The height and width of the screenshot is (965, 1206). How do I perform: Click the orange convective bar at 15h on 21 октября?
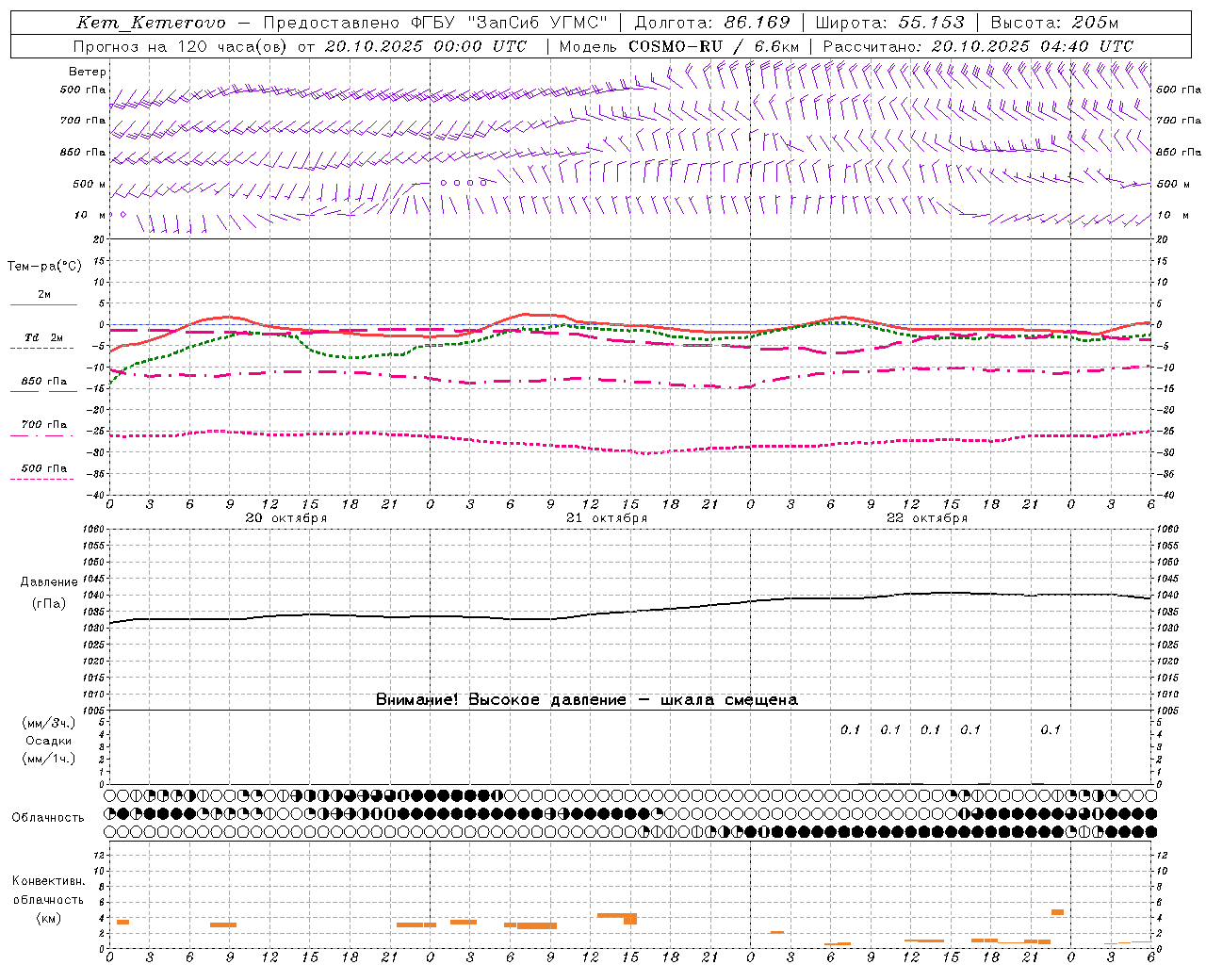tap(630, 919)
